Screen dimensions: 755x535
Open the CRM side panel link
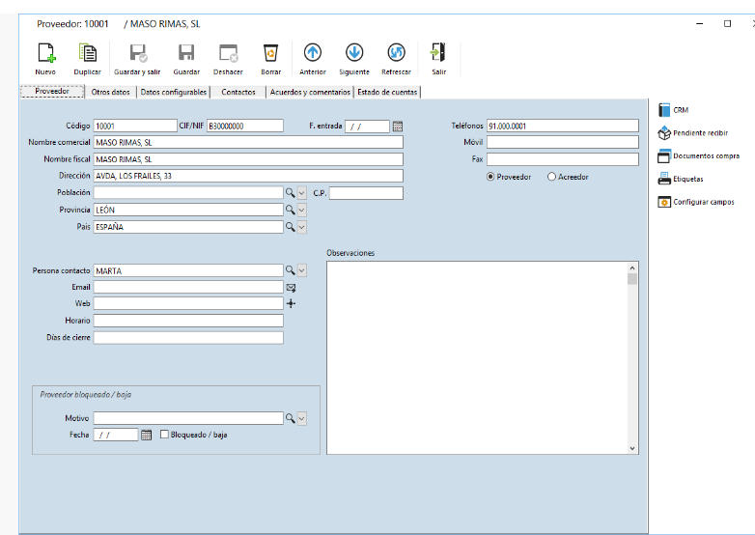(680, 110)
